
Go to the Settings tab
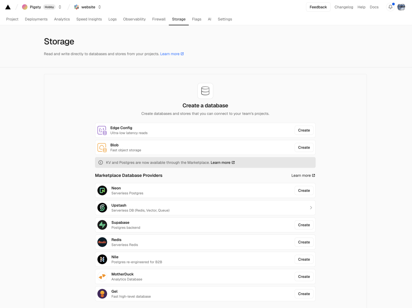[225, 19]
